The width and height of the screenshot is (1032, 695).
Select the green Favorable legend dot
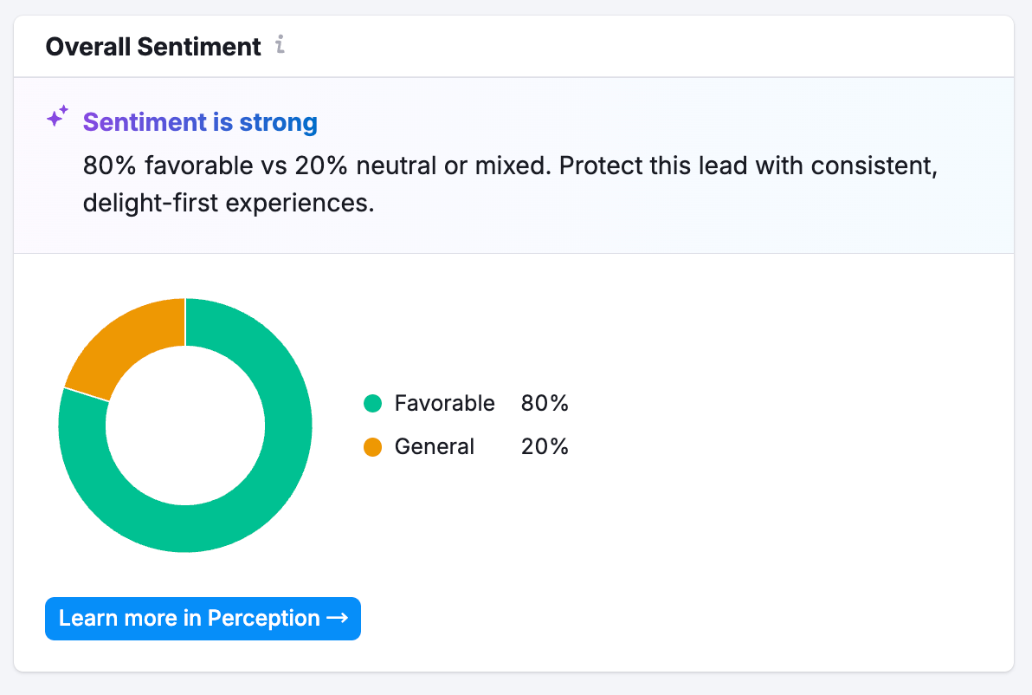point(373,403)
